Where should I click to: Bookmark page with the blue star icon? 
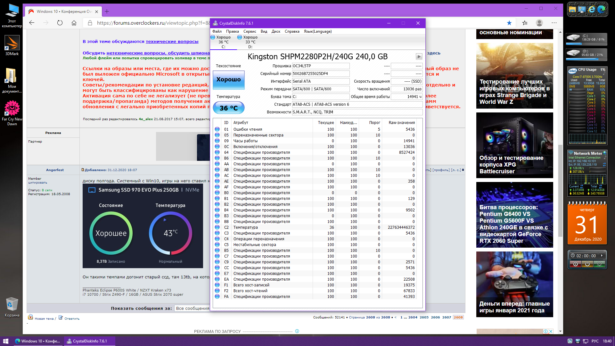tap(509, 23)
